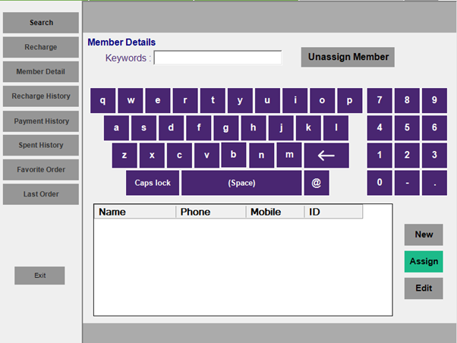Viewport: 457px width, 343px height.
Task: Open the Search section
Action: 41,23
